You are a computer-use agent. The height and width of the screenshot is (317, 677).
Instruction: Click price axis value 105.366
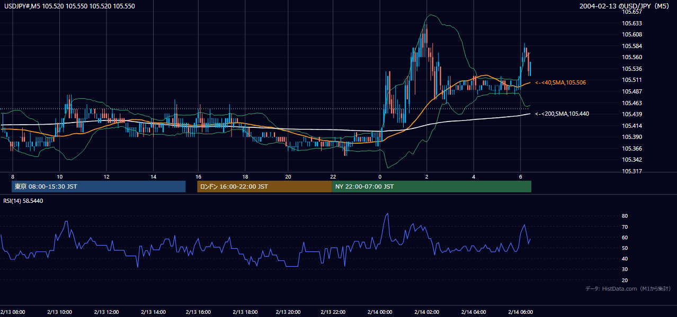pyautogui.click(x=633, y=148)
